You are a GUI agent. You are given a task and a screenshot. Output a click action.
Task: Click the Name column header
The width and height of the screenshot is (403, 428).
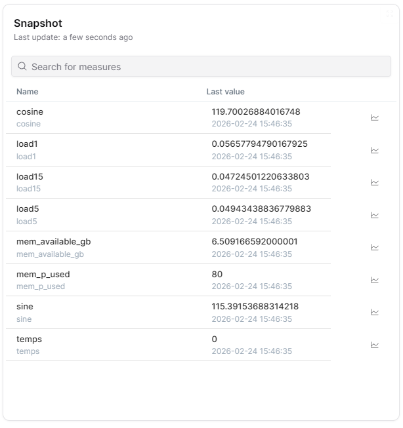28,92
